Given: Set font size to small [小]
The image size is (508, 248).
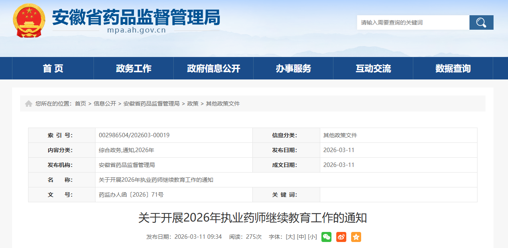Looking at the screenshot, I should pyautogui.click(x=312, y=237).
